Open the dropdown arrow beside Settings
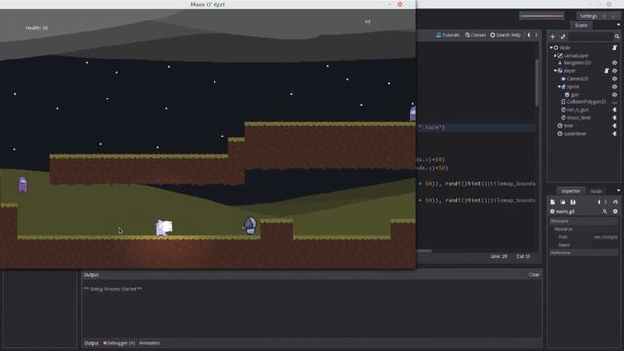Screen dimensions: 624x351 [x=614, y=16]
